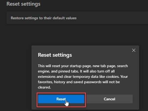Image resolution: width=148 pixels, height=111 pixels.
Task: Close the dialog using the X icon
Action: point(134,50)
